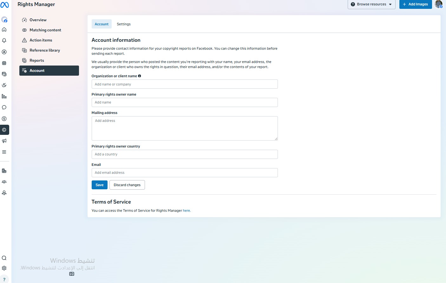The image size is (446, 283).
Task: Open the Ads megaphone icon
Action: 4,141
